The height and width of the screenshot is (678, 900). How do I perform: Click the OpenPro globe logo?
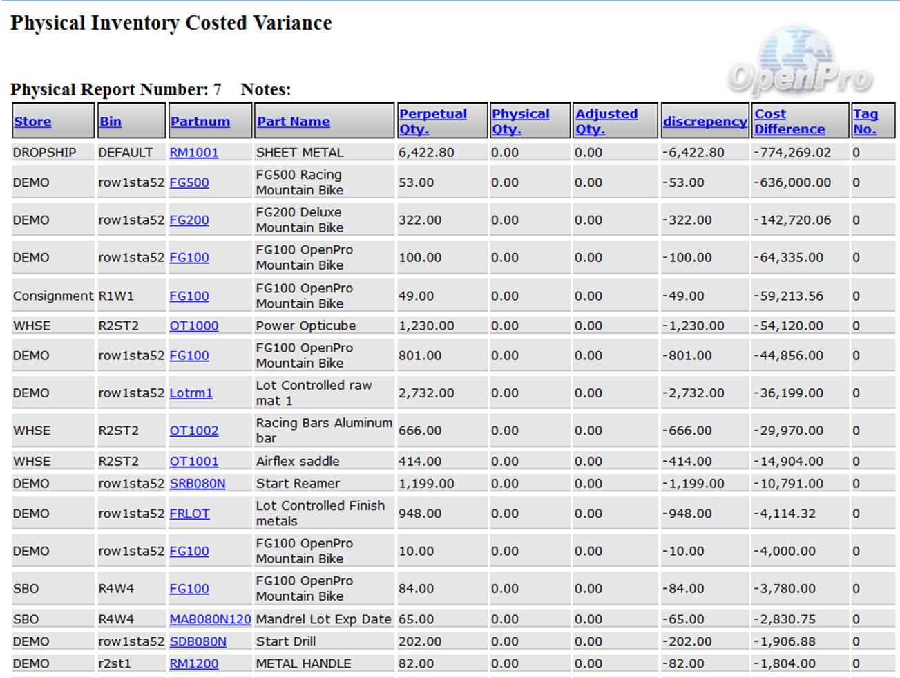(799, 64)
